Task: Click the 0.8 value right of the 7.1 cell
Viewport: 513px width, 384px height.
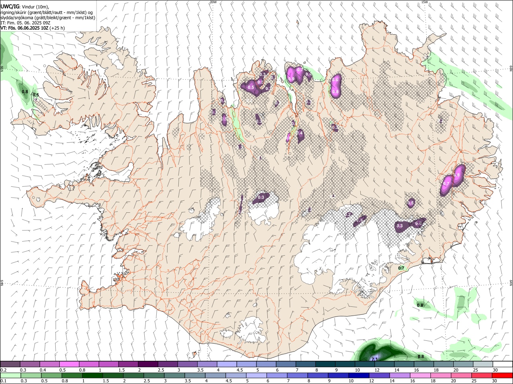Action: point(421,356)
